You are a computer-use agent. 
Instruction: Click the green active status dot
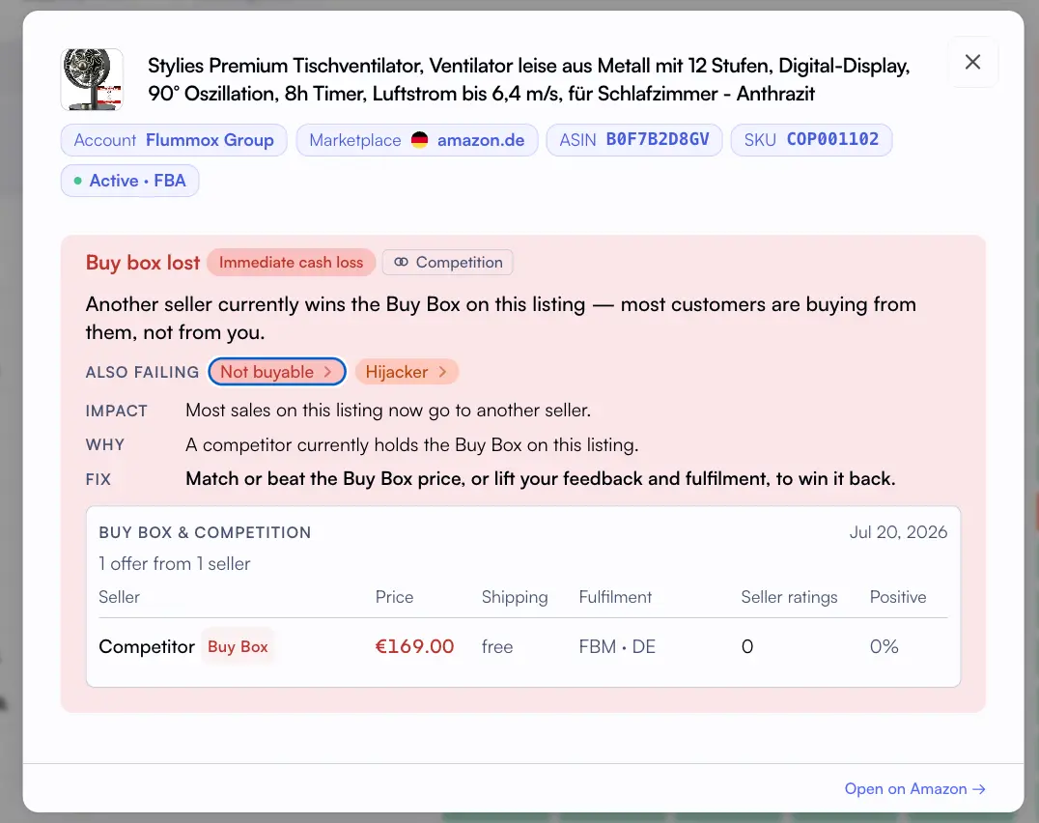[x=77, y=181]
